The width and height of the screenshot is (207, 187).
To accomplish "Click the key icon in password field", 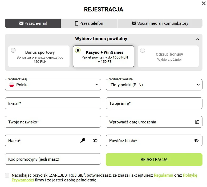I will (83, 140).
